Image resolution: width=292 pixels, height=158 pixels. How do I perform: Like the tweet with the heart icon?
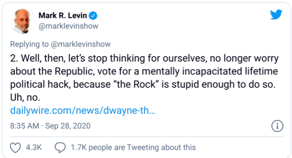click(x=15, y=147)
